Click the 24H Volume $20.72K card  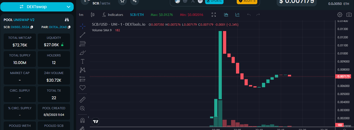pyautogui.click(x=54, y=77)
